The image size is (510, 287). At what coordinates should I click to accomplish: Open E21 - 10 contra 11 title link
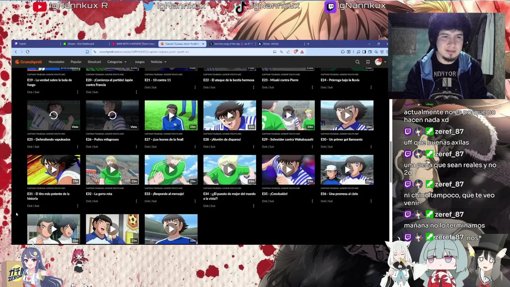pos(157,80)
